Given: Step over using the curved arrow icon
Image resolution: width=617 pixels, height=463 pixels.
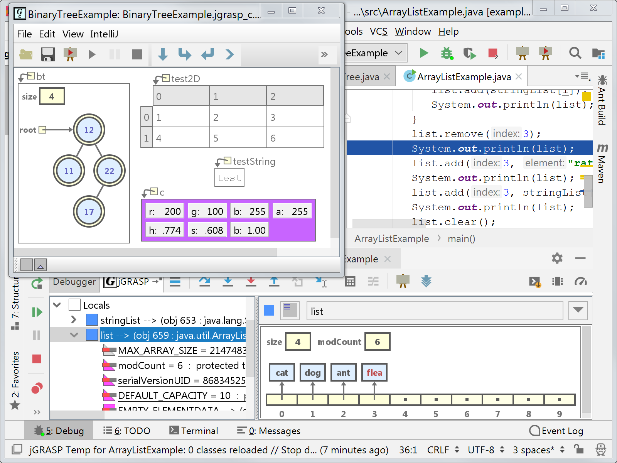Looking at the screenshot, I should [x=185, y=54].
